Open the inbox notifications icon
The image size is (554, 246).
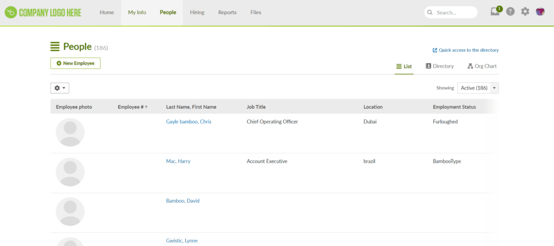click(x=496, y=12)
